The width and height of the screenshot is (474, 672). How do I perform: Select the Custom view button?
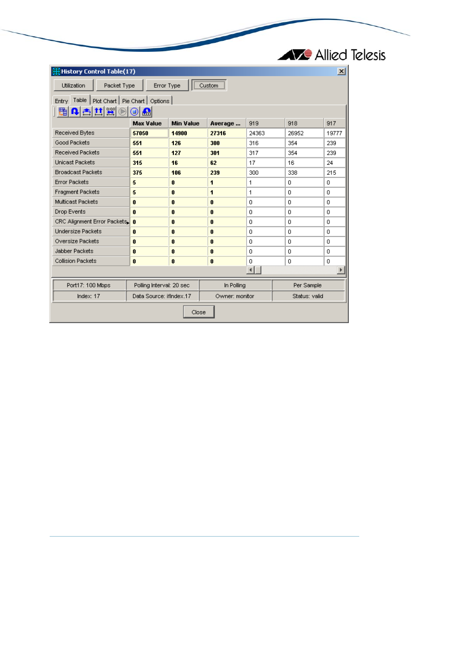click(x=209, y=86)
